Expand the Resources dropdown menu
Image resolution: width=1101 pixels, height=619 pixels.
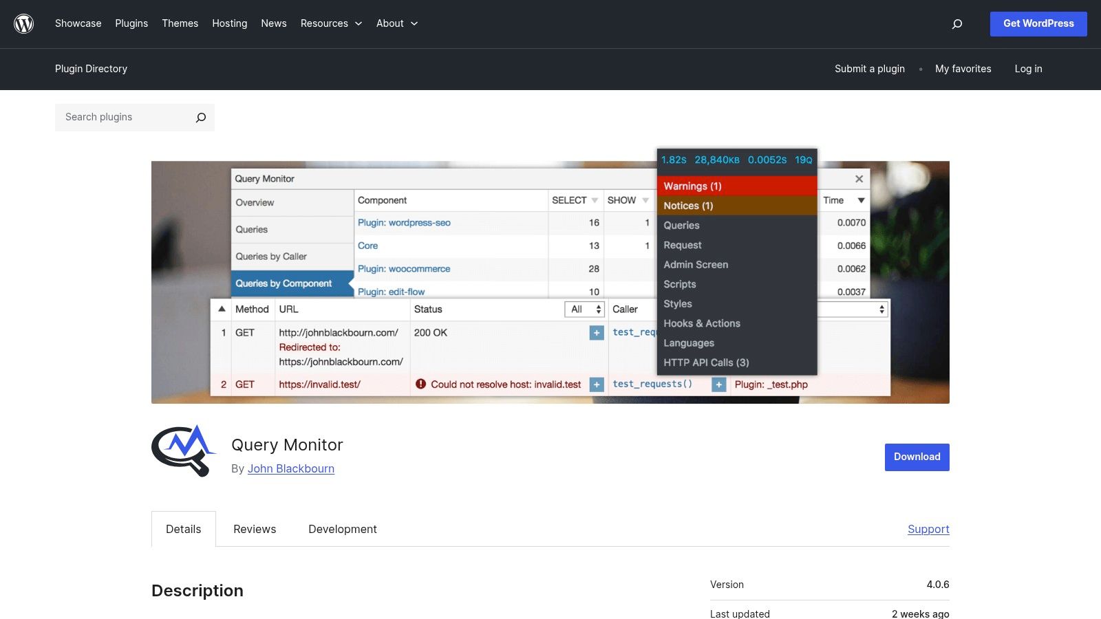331,23
